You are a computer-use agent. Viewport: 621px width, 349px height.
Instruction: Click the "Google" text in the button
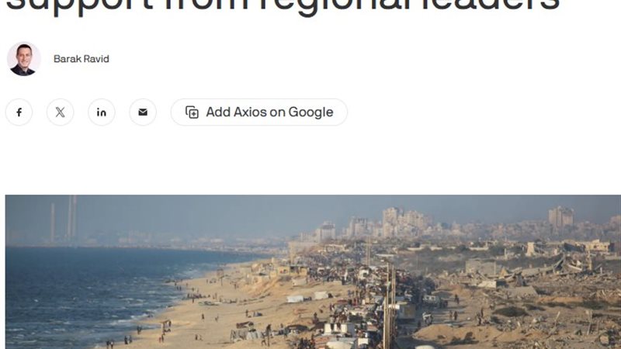pyautogui.click(x=310, y=112)
